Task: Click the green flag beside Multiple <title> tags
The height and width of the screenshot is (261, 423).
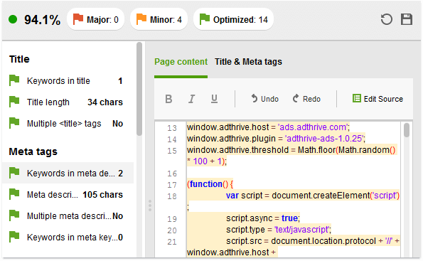Action: click(x=14, y=123)
